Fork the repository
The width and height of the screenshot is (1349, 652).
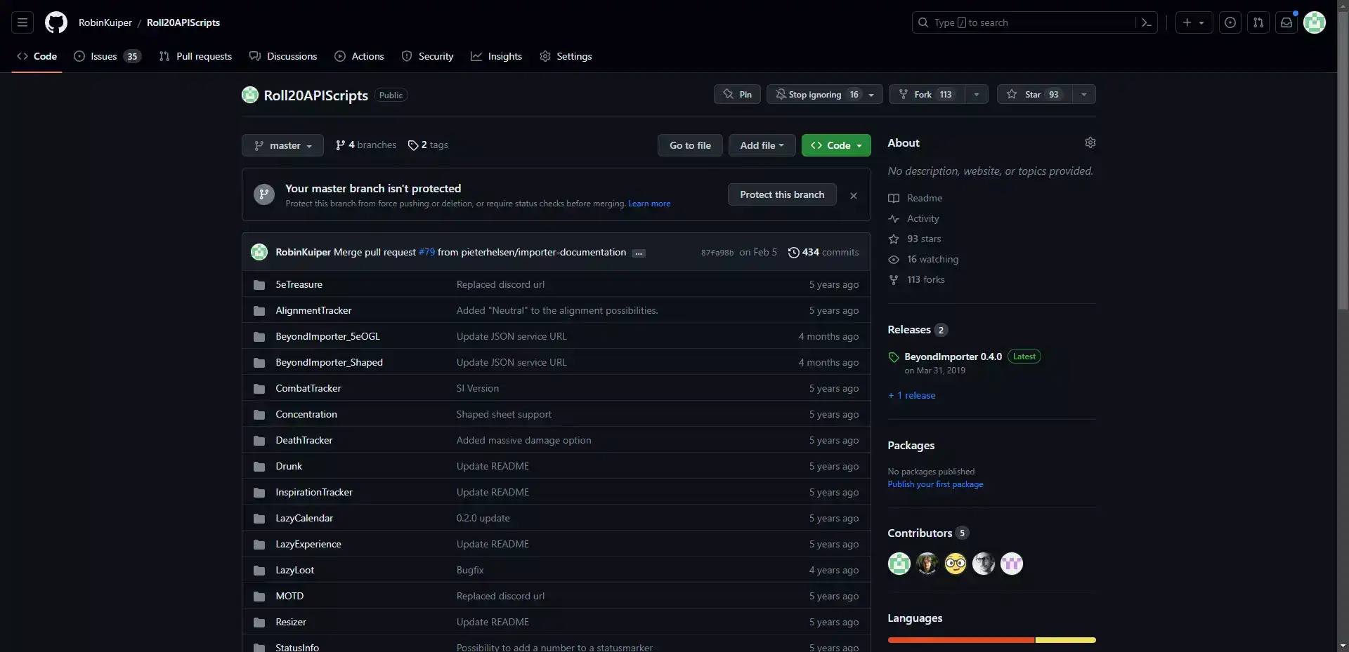click(927, 94)
